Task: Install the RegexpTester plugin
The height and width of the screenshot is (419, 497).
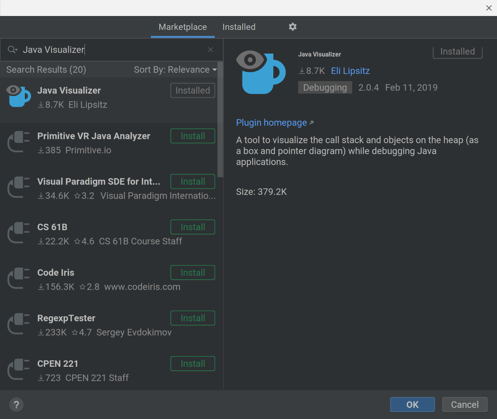Action: click(193, 318)
